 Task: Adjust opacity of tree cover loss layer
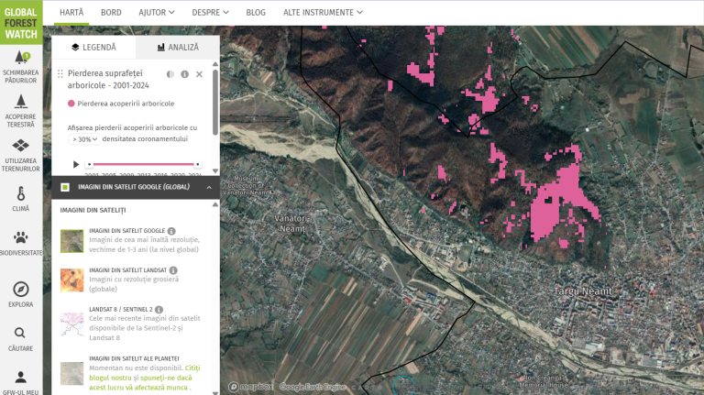pyautogui.click(x=170, y=74)
